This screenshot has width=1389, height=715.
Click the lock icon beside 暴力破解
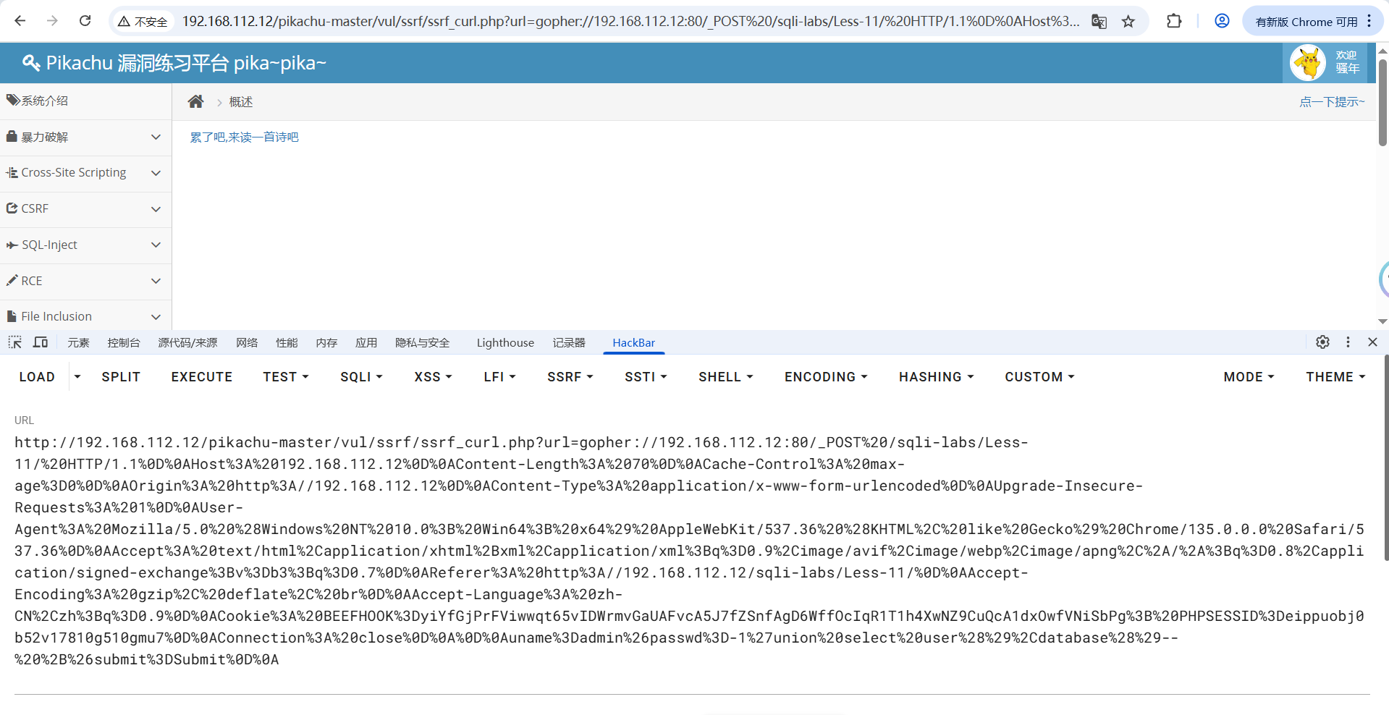click(x=12, y=136)
